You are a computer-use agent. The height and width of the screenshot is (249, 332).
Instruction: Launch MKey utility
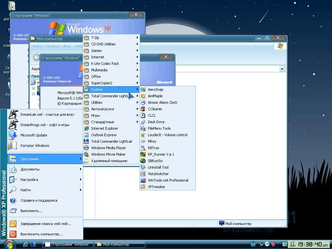168,141
